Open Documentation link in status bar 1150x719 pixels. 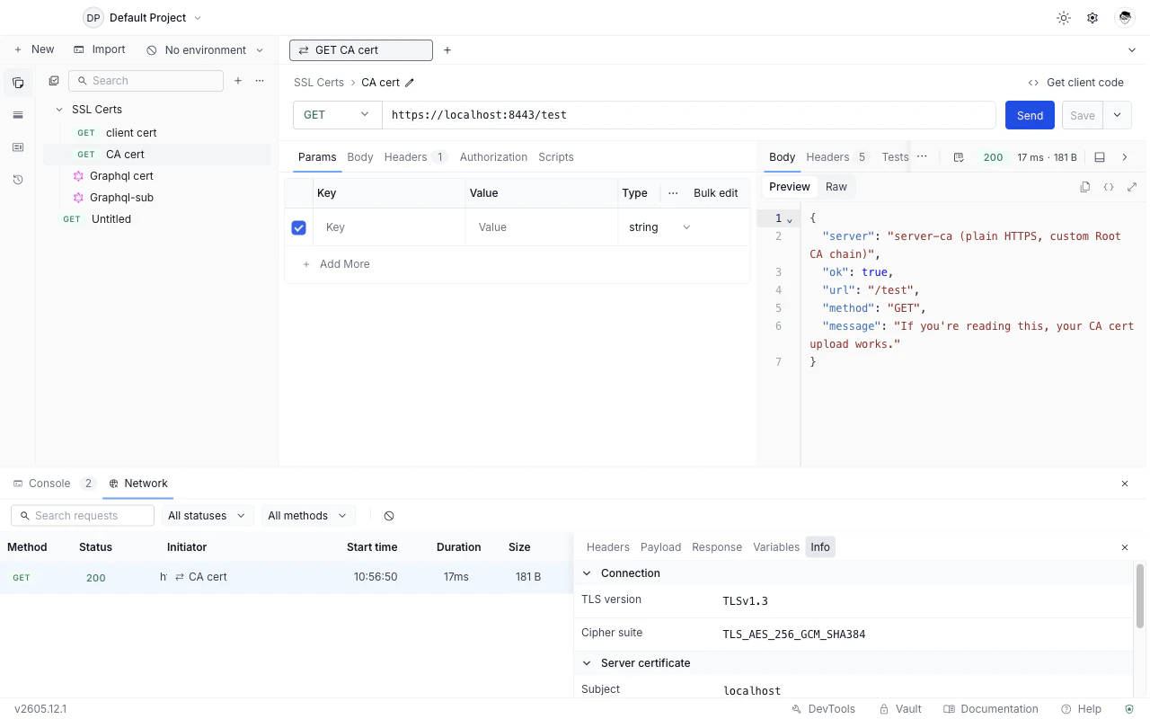coord(991,709)
